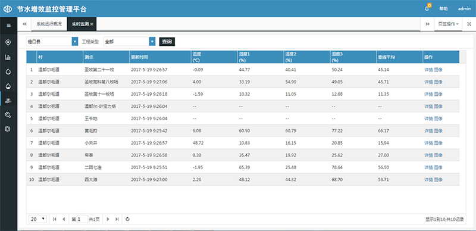Open the page size dropdown showing 20
This screenshot has width=476, height=231.
(x=37, y=219)
